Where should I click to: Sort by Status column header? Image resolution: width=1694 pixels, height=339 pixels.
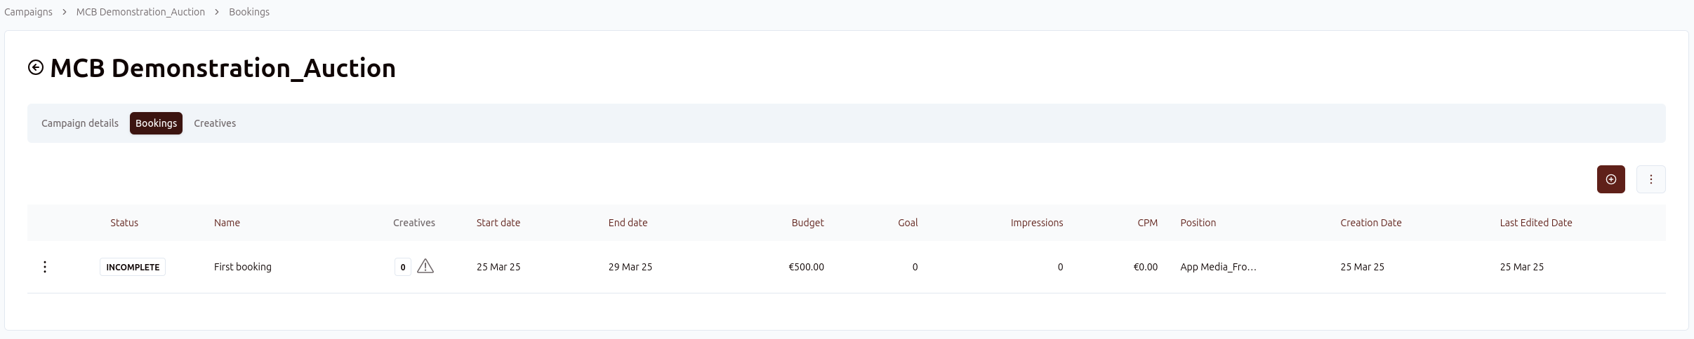click(124, 223)
